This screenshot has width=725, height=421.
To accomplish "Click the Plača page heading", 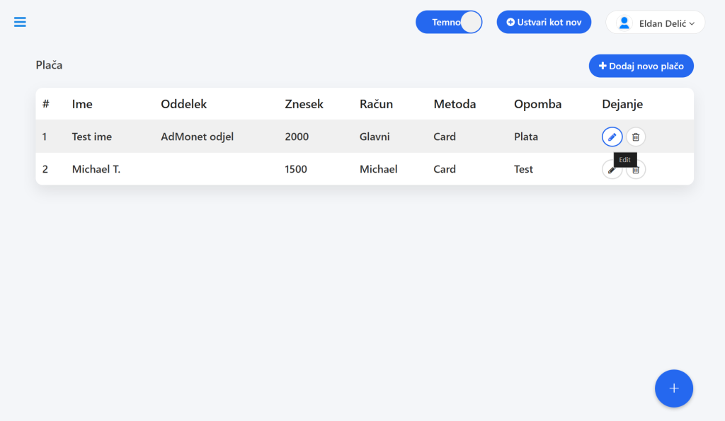I will pyautogui.click(x=49, y=65).
